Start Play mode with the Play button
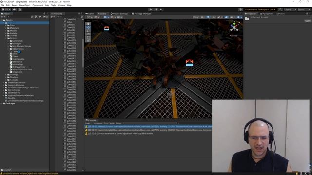 (x=151, y=9)
